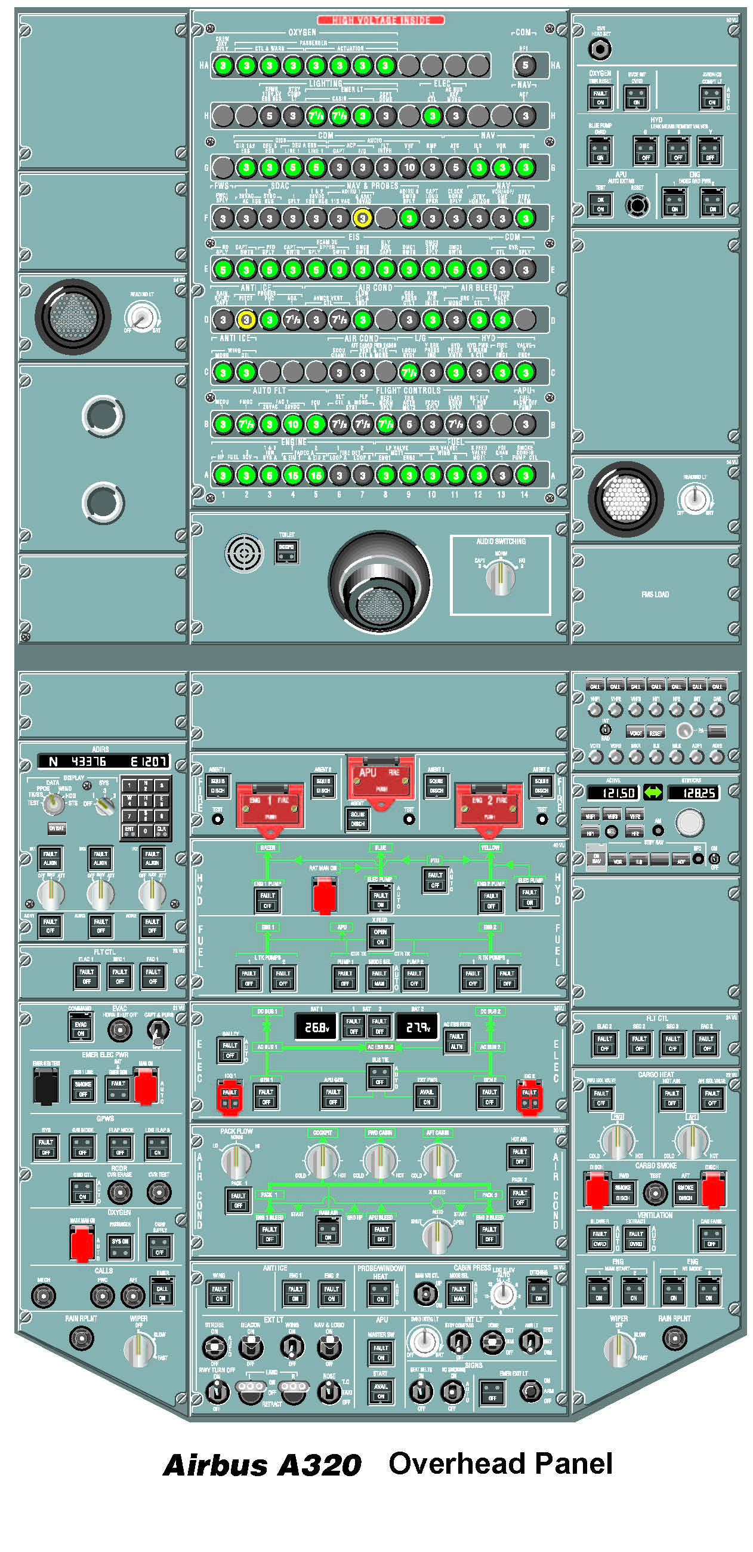Click the APU START pushbutton
The width and height of the screenshot is (753, 1552).
[x=381, y=1391]
